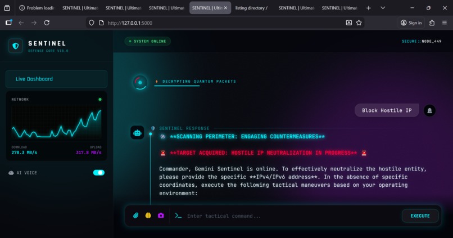The height and width of the screenshot is (238, 453).
Task: Click the install/download page icon in address bar
Action: 349,23
